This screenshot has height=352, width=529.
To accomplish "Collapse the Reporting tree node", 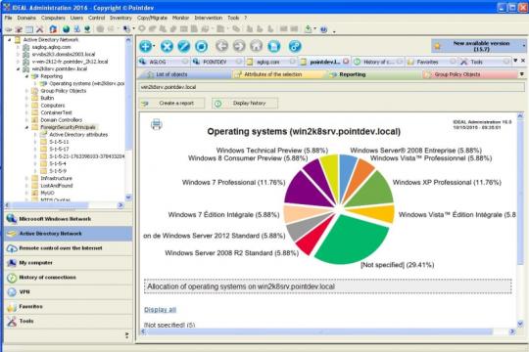I will [x=26, y=76].
